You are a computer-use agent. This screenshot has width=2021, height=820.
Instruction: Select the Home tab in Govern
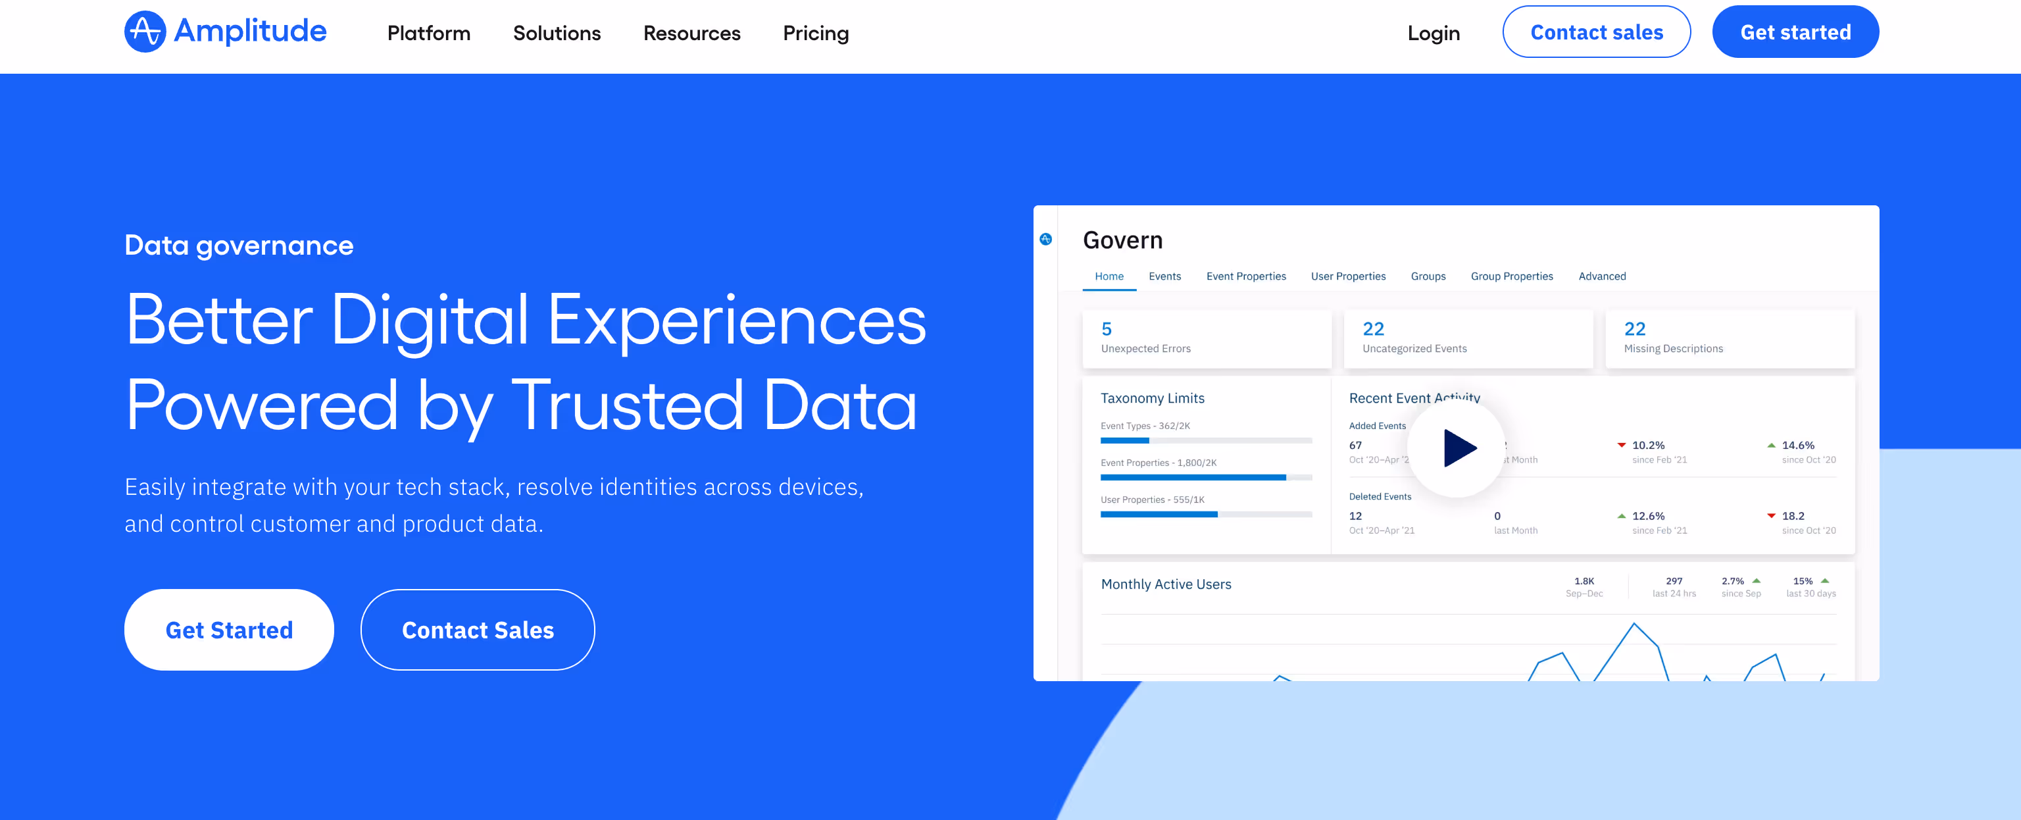[1109, 276]
